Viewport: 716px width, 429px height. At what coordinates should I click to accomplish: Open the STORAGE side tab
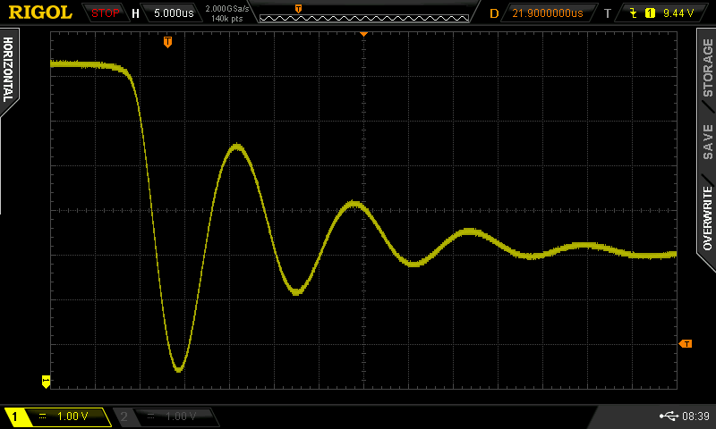point(707,67)
